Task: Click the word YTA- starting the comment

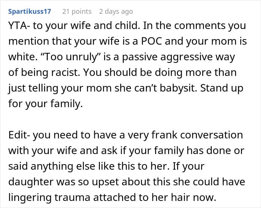Action: click(x=19, y=26)
